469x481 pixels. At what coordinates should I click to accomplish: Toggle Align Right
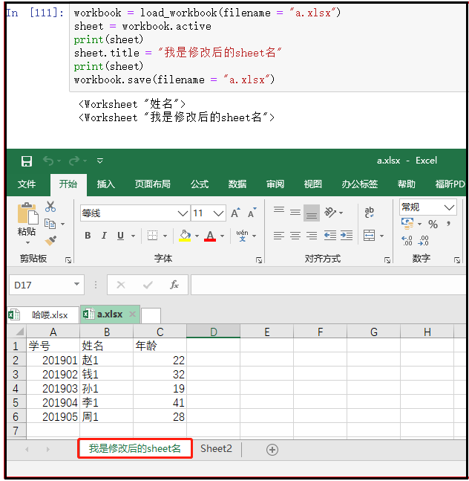(312, 236)
